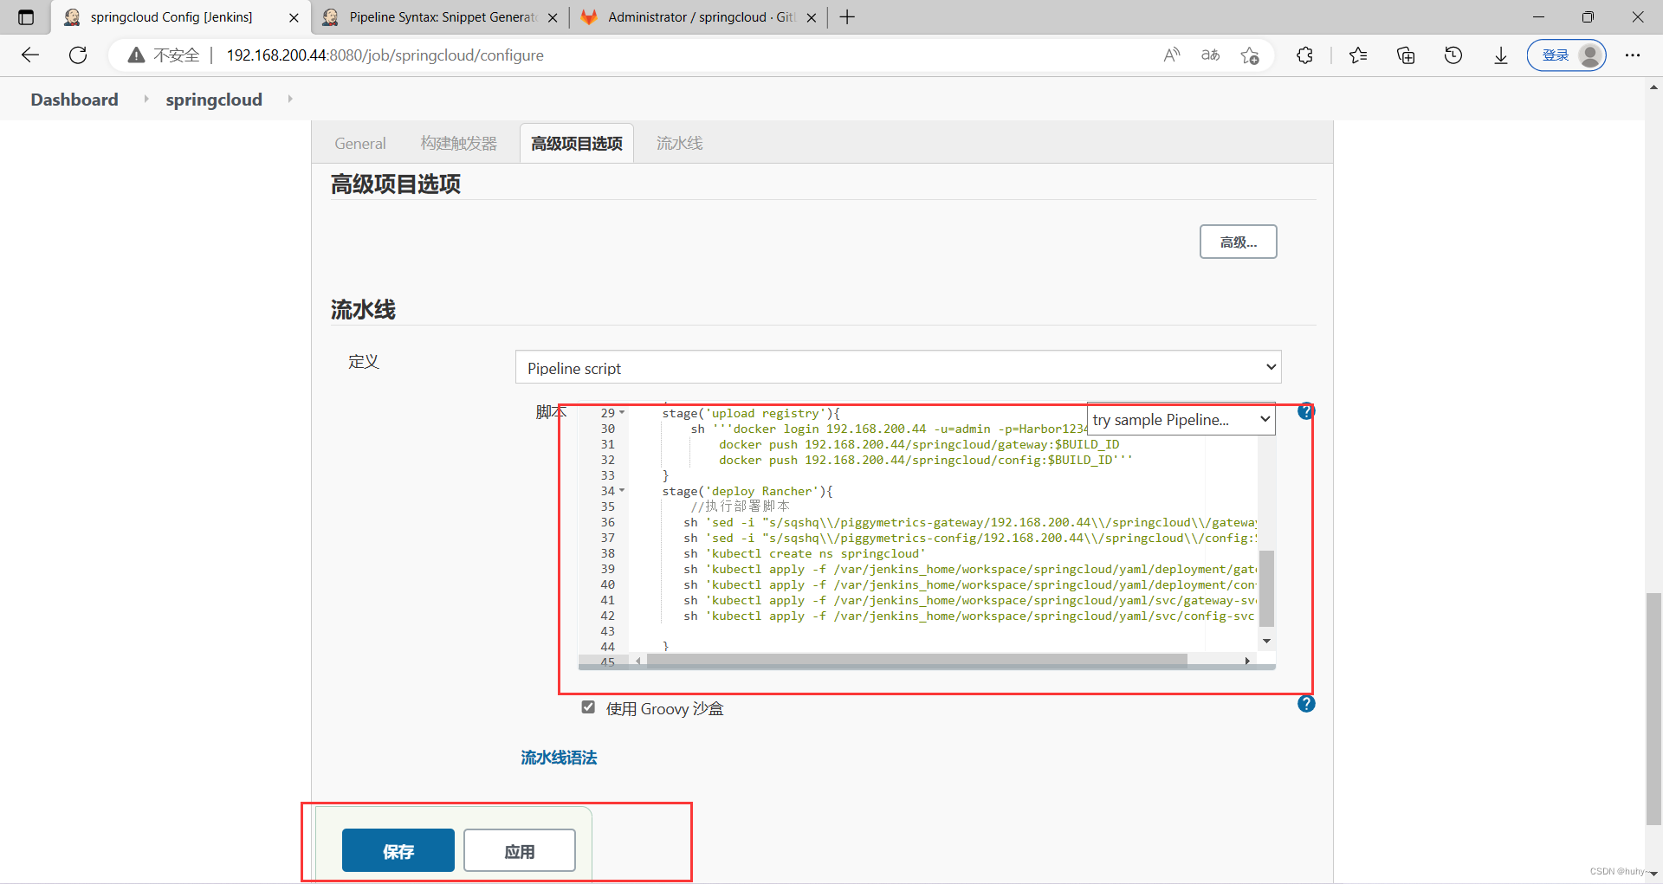Open browser settings and more menu

coord(1633,55)
